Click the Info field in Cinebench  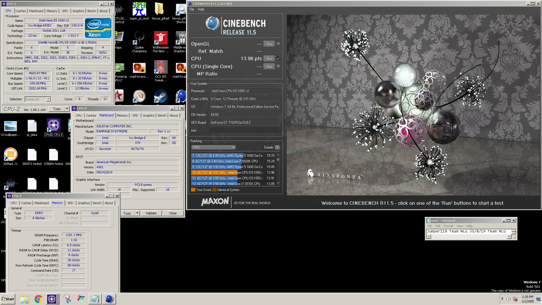click(x=244, y=130)
